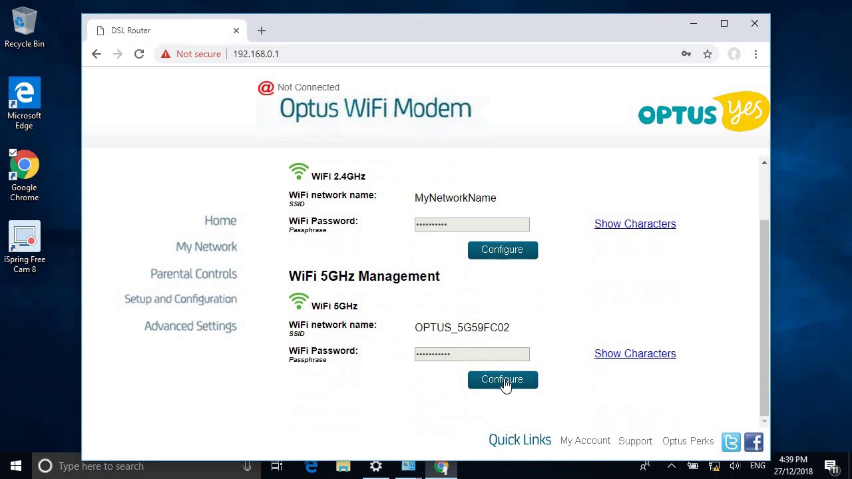This screenshot has height=479, width=852.
Task: Go to Home in side menu
Action: tap(220, 221)
